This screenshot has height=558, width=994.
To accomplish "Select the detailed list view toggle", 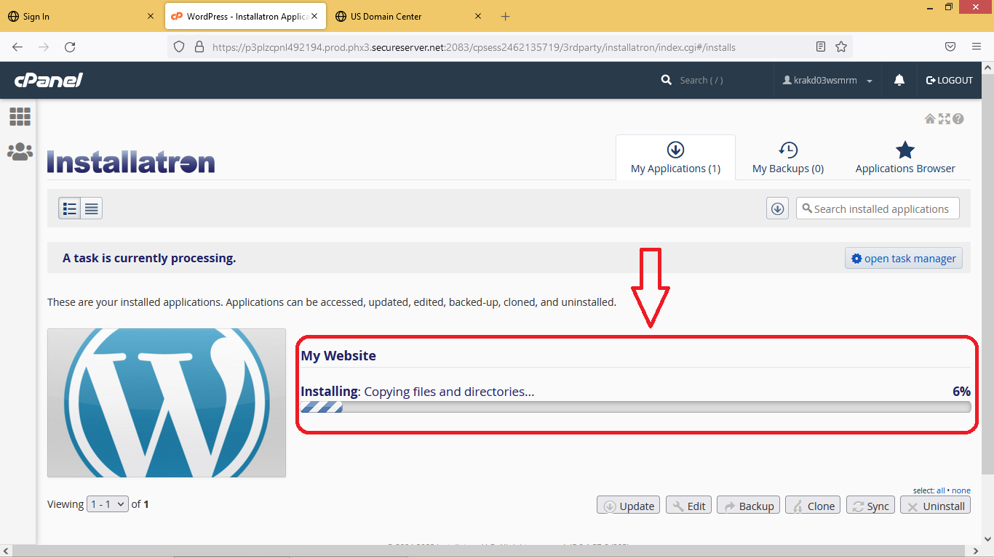I will pos(70,209).
